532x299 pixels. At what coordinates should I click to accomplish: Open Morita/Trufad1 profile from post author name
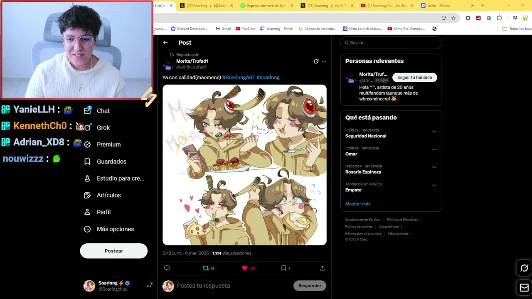(192, 61)
